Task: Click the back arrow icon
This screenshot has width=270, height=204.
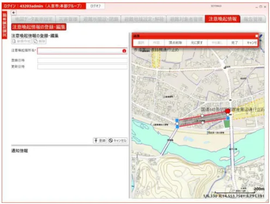Action: click(x=14, y=13)
